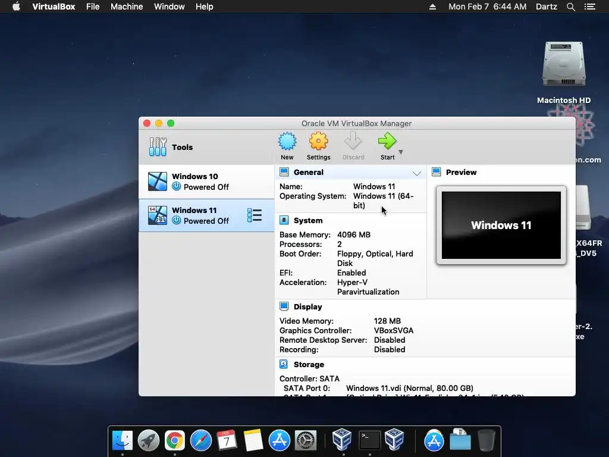Open Notes from the Dock
This screenshot has height=457, width=609.
pyautogui.click(x=253, y=440)
